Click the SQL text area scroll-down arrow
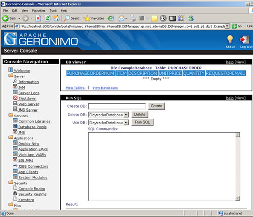This screenshot has width=253, height=217. [238, 198]
